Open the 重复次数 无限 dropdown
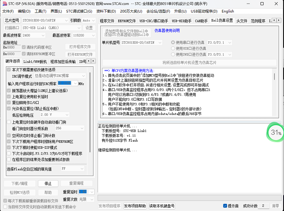The width and height of the screenshot is (284, 211). (86, 200)
